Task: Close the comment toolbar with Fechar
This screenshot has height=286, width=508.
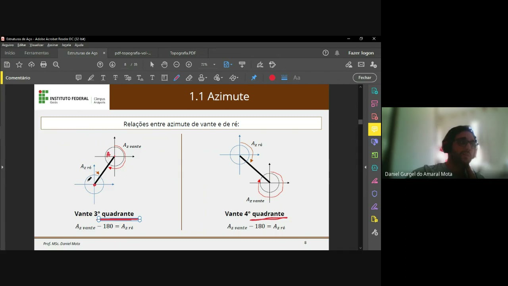Action: click(x=365, y=77)
